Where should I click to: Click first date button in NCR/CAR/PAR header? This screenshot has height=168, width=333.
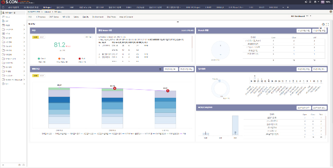click(304, 108)
